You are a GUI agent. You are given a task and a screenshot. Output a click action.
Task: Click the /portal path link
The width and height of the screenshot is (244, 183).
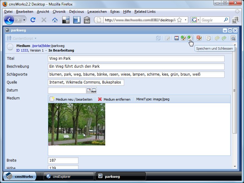coord(37,46)
